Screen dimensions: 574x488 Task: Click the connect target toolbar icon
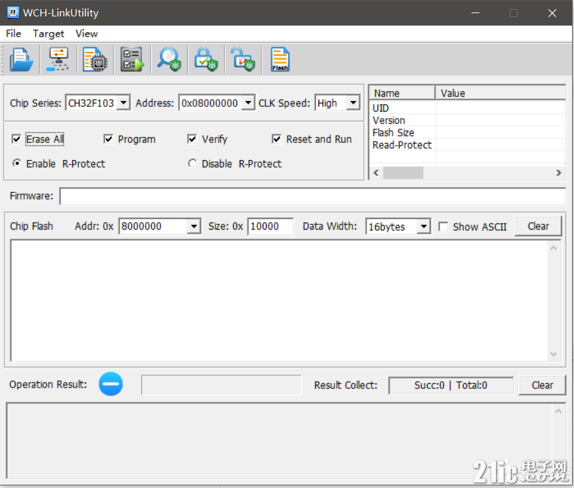tap(58, 60)
